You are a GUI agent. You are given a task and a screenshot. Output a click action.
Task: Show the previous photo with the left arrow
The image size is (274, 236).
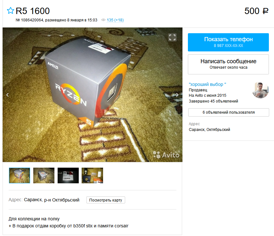(7, 95)
